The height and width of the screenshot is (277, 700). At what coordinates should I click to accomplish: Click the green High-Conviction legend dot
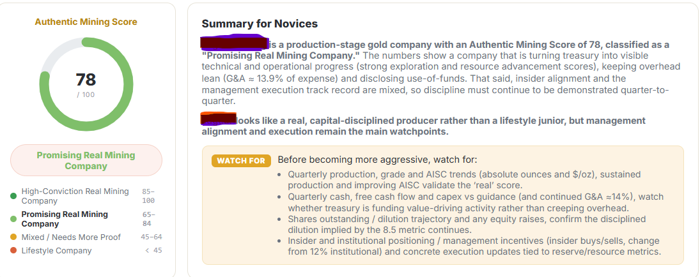(13, 197)
